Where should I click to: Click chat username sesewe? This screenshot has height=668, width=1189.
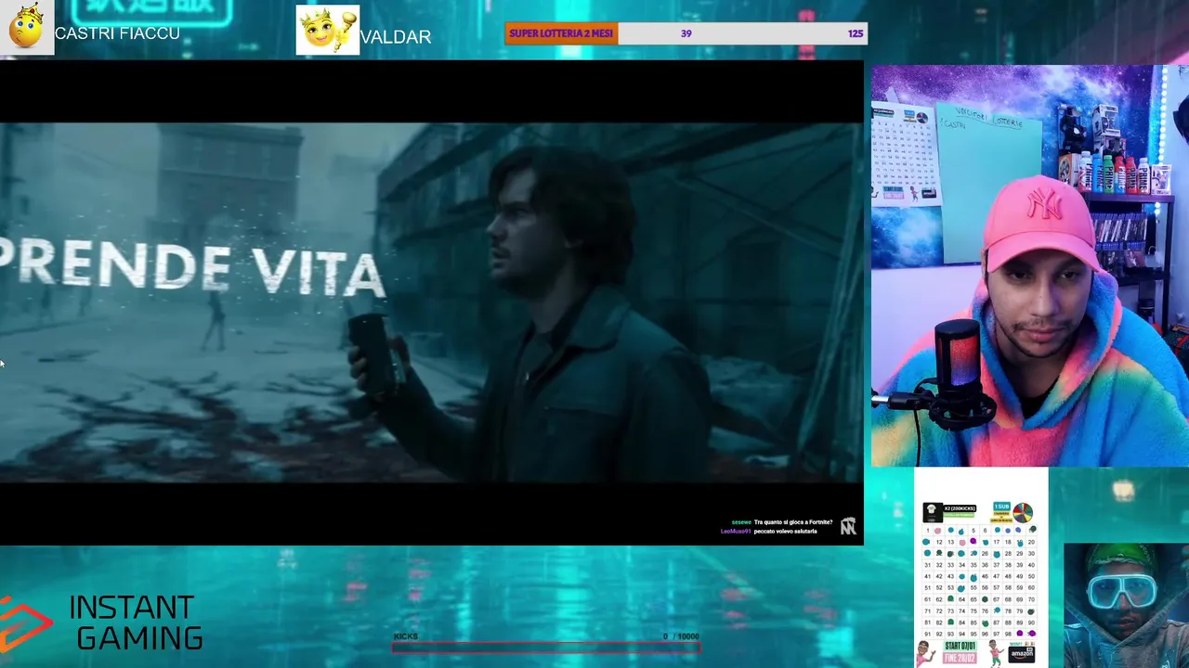(x=741, y=522)
